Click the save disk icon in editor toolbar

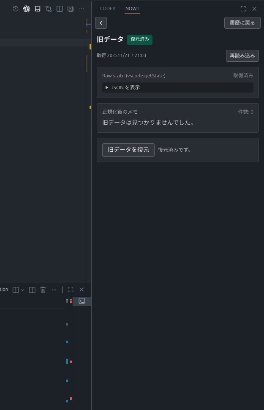(x=38, y=9)
